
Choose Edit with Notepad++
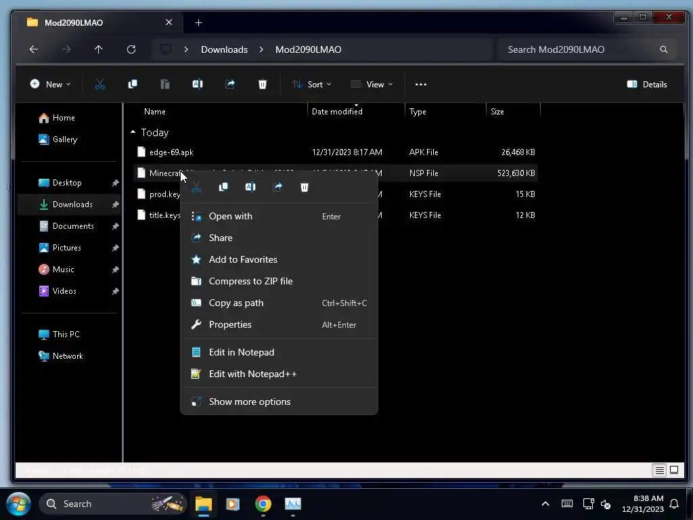[280, 374]
